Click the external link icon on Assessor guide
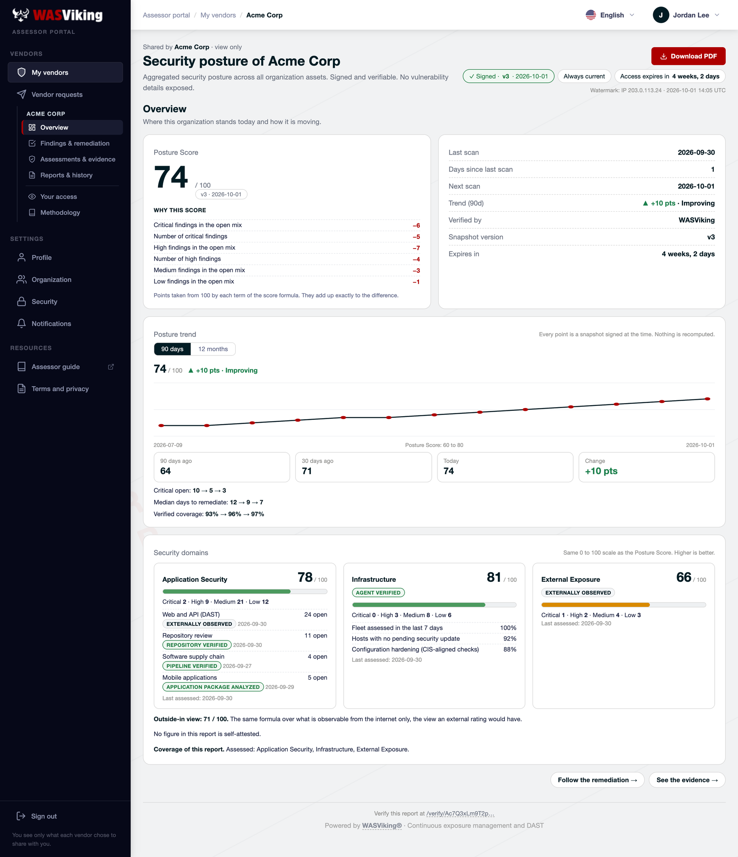The height and width of the screenshot is (857, 738). click(111, 367)
